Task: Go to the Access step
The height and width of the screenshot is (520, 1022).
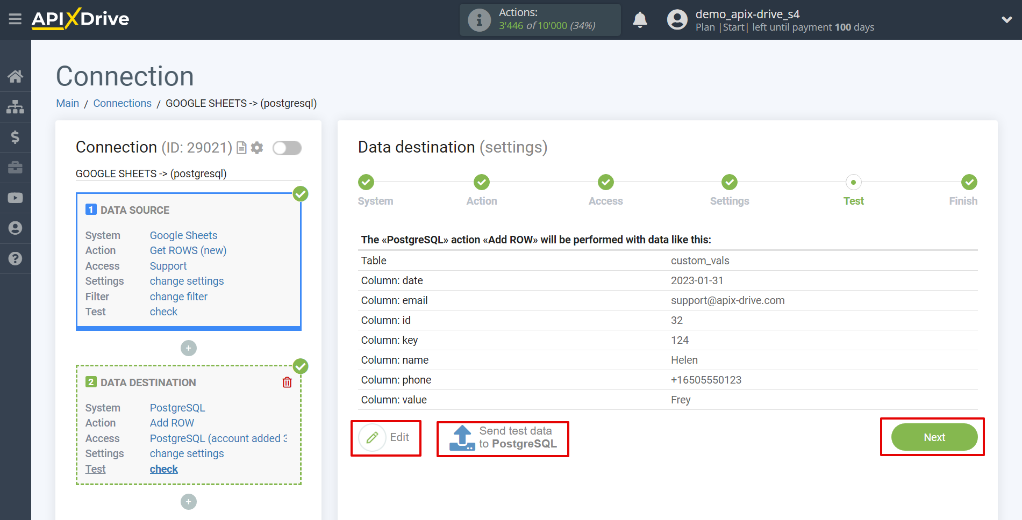Action: (x=606, y=182)
